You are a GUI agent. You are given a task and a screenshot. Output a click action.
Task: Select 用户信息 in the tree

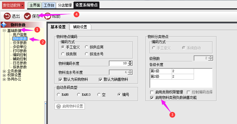pos(20,35)
